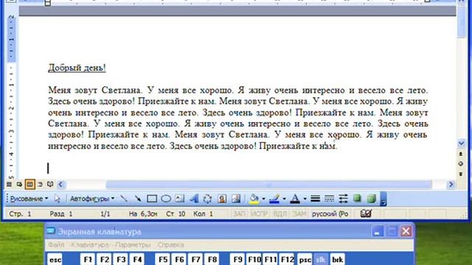Toggle slk scroll lock key
472x265 pixels.
tap(321, 260)
